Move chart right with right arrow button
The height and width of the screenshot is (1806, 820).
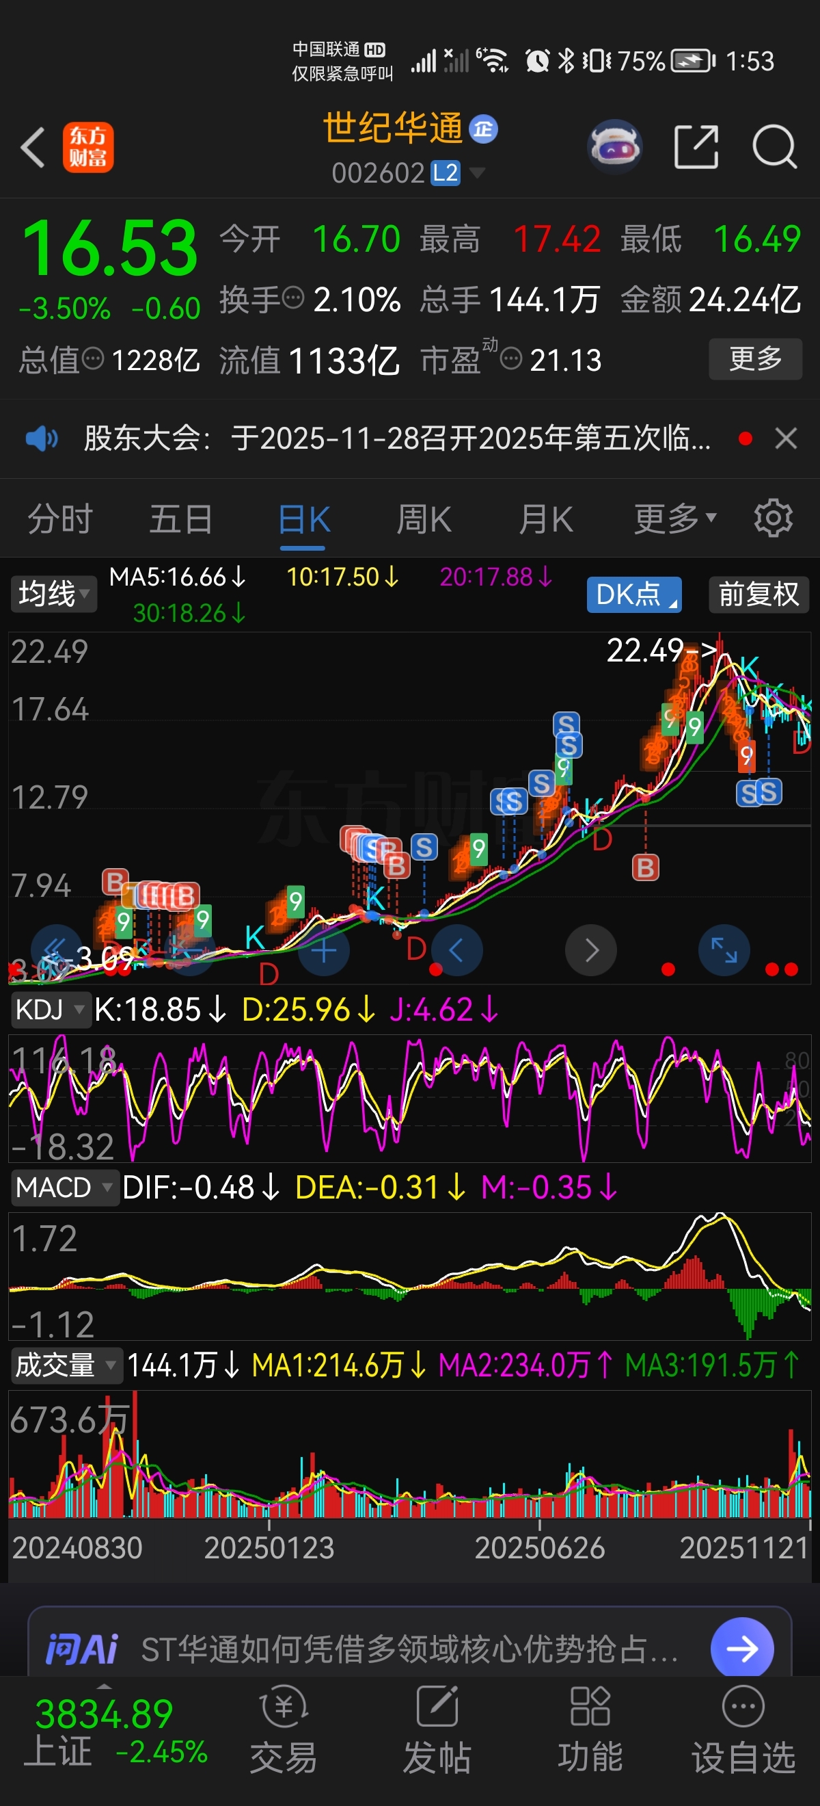point(591,951)
